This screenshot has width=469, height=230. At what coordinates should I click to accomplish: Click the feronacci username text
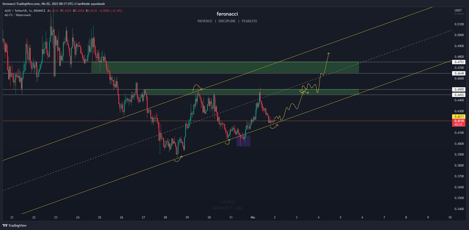tap(228, 14)
